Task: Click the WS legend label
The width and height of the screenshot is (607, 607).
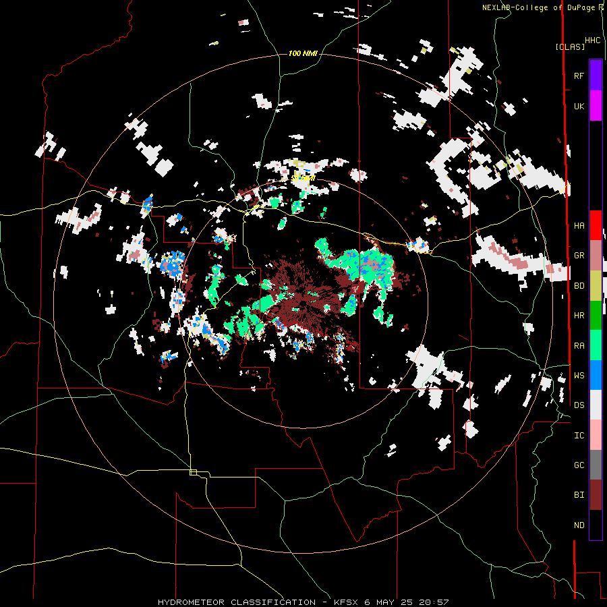Action: click(x=579, y=376)
